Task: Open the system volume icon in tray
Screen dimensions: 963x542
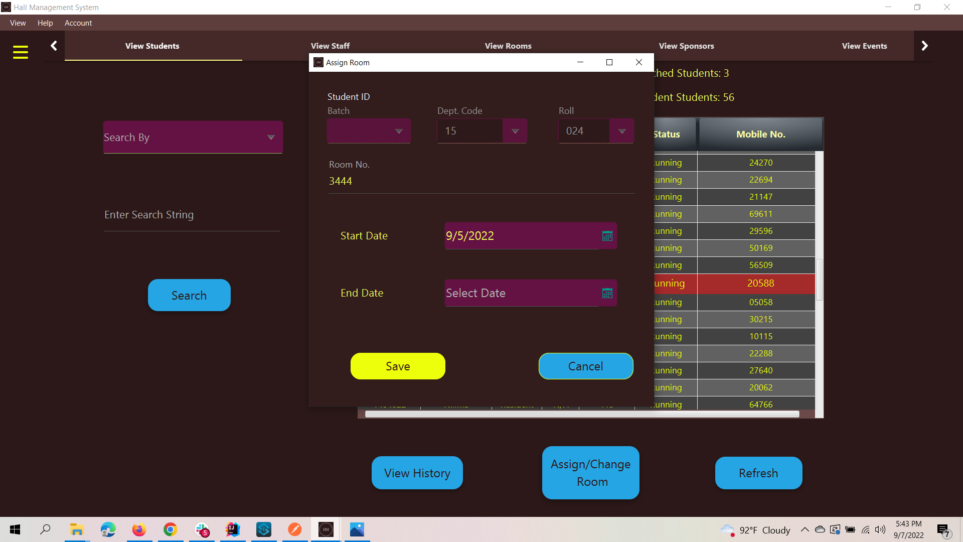Action: (880, 529)
